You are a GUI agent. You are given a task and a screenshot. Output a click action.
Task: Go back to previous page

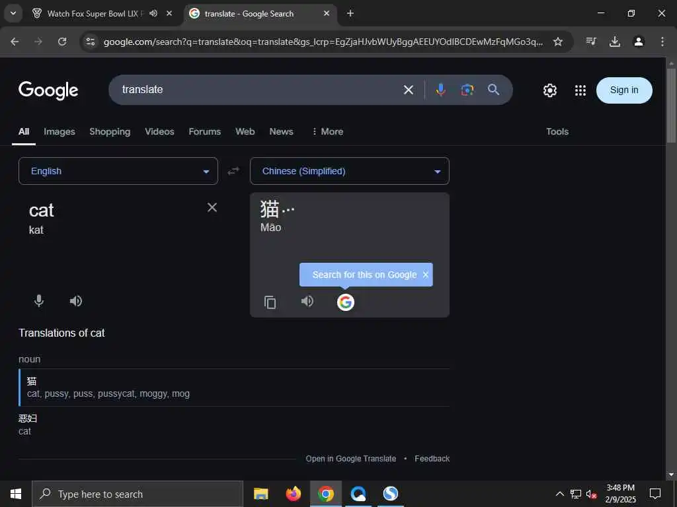[x=15, y=42]
